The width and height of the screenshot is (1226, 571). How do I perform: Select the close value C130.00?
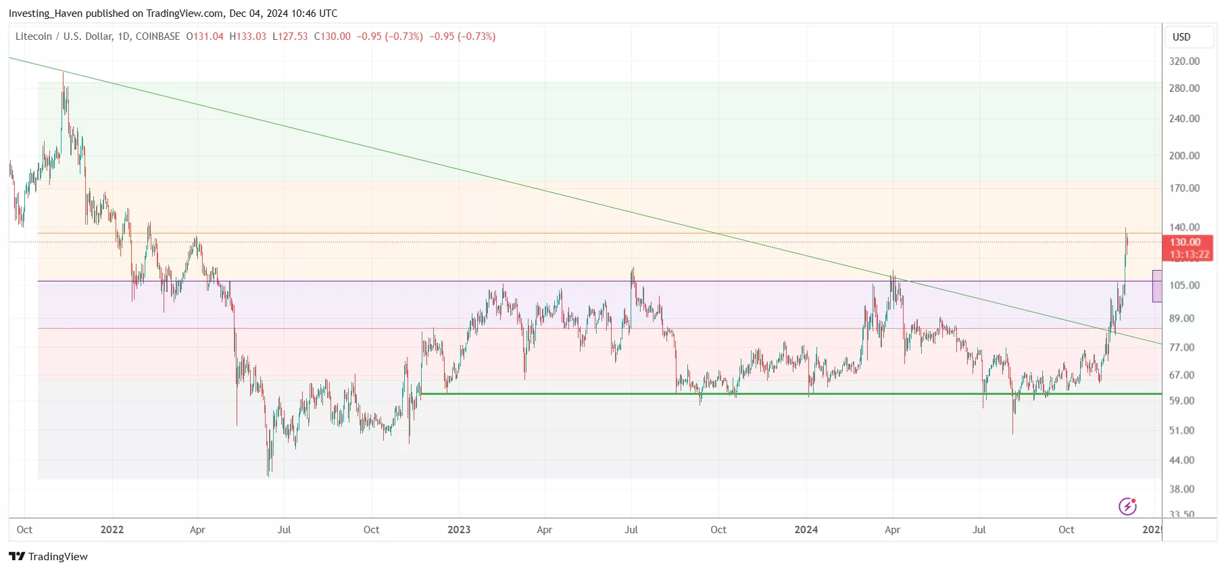[x=333, y=36]
